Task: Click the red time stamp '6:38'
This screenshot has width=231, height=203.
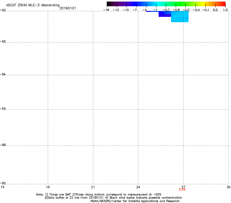Action: pyautogui.click(x=182, y=190)
